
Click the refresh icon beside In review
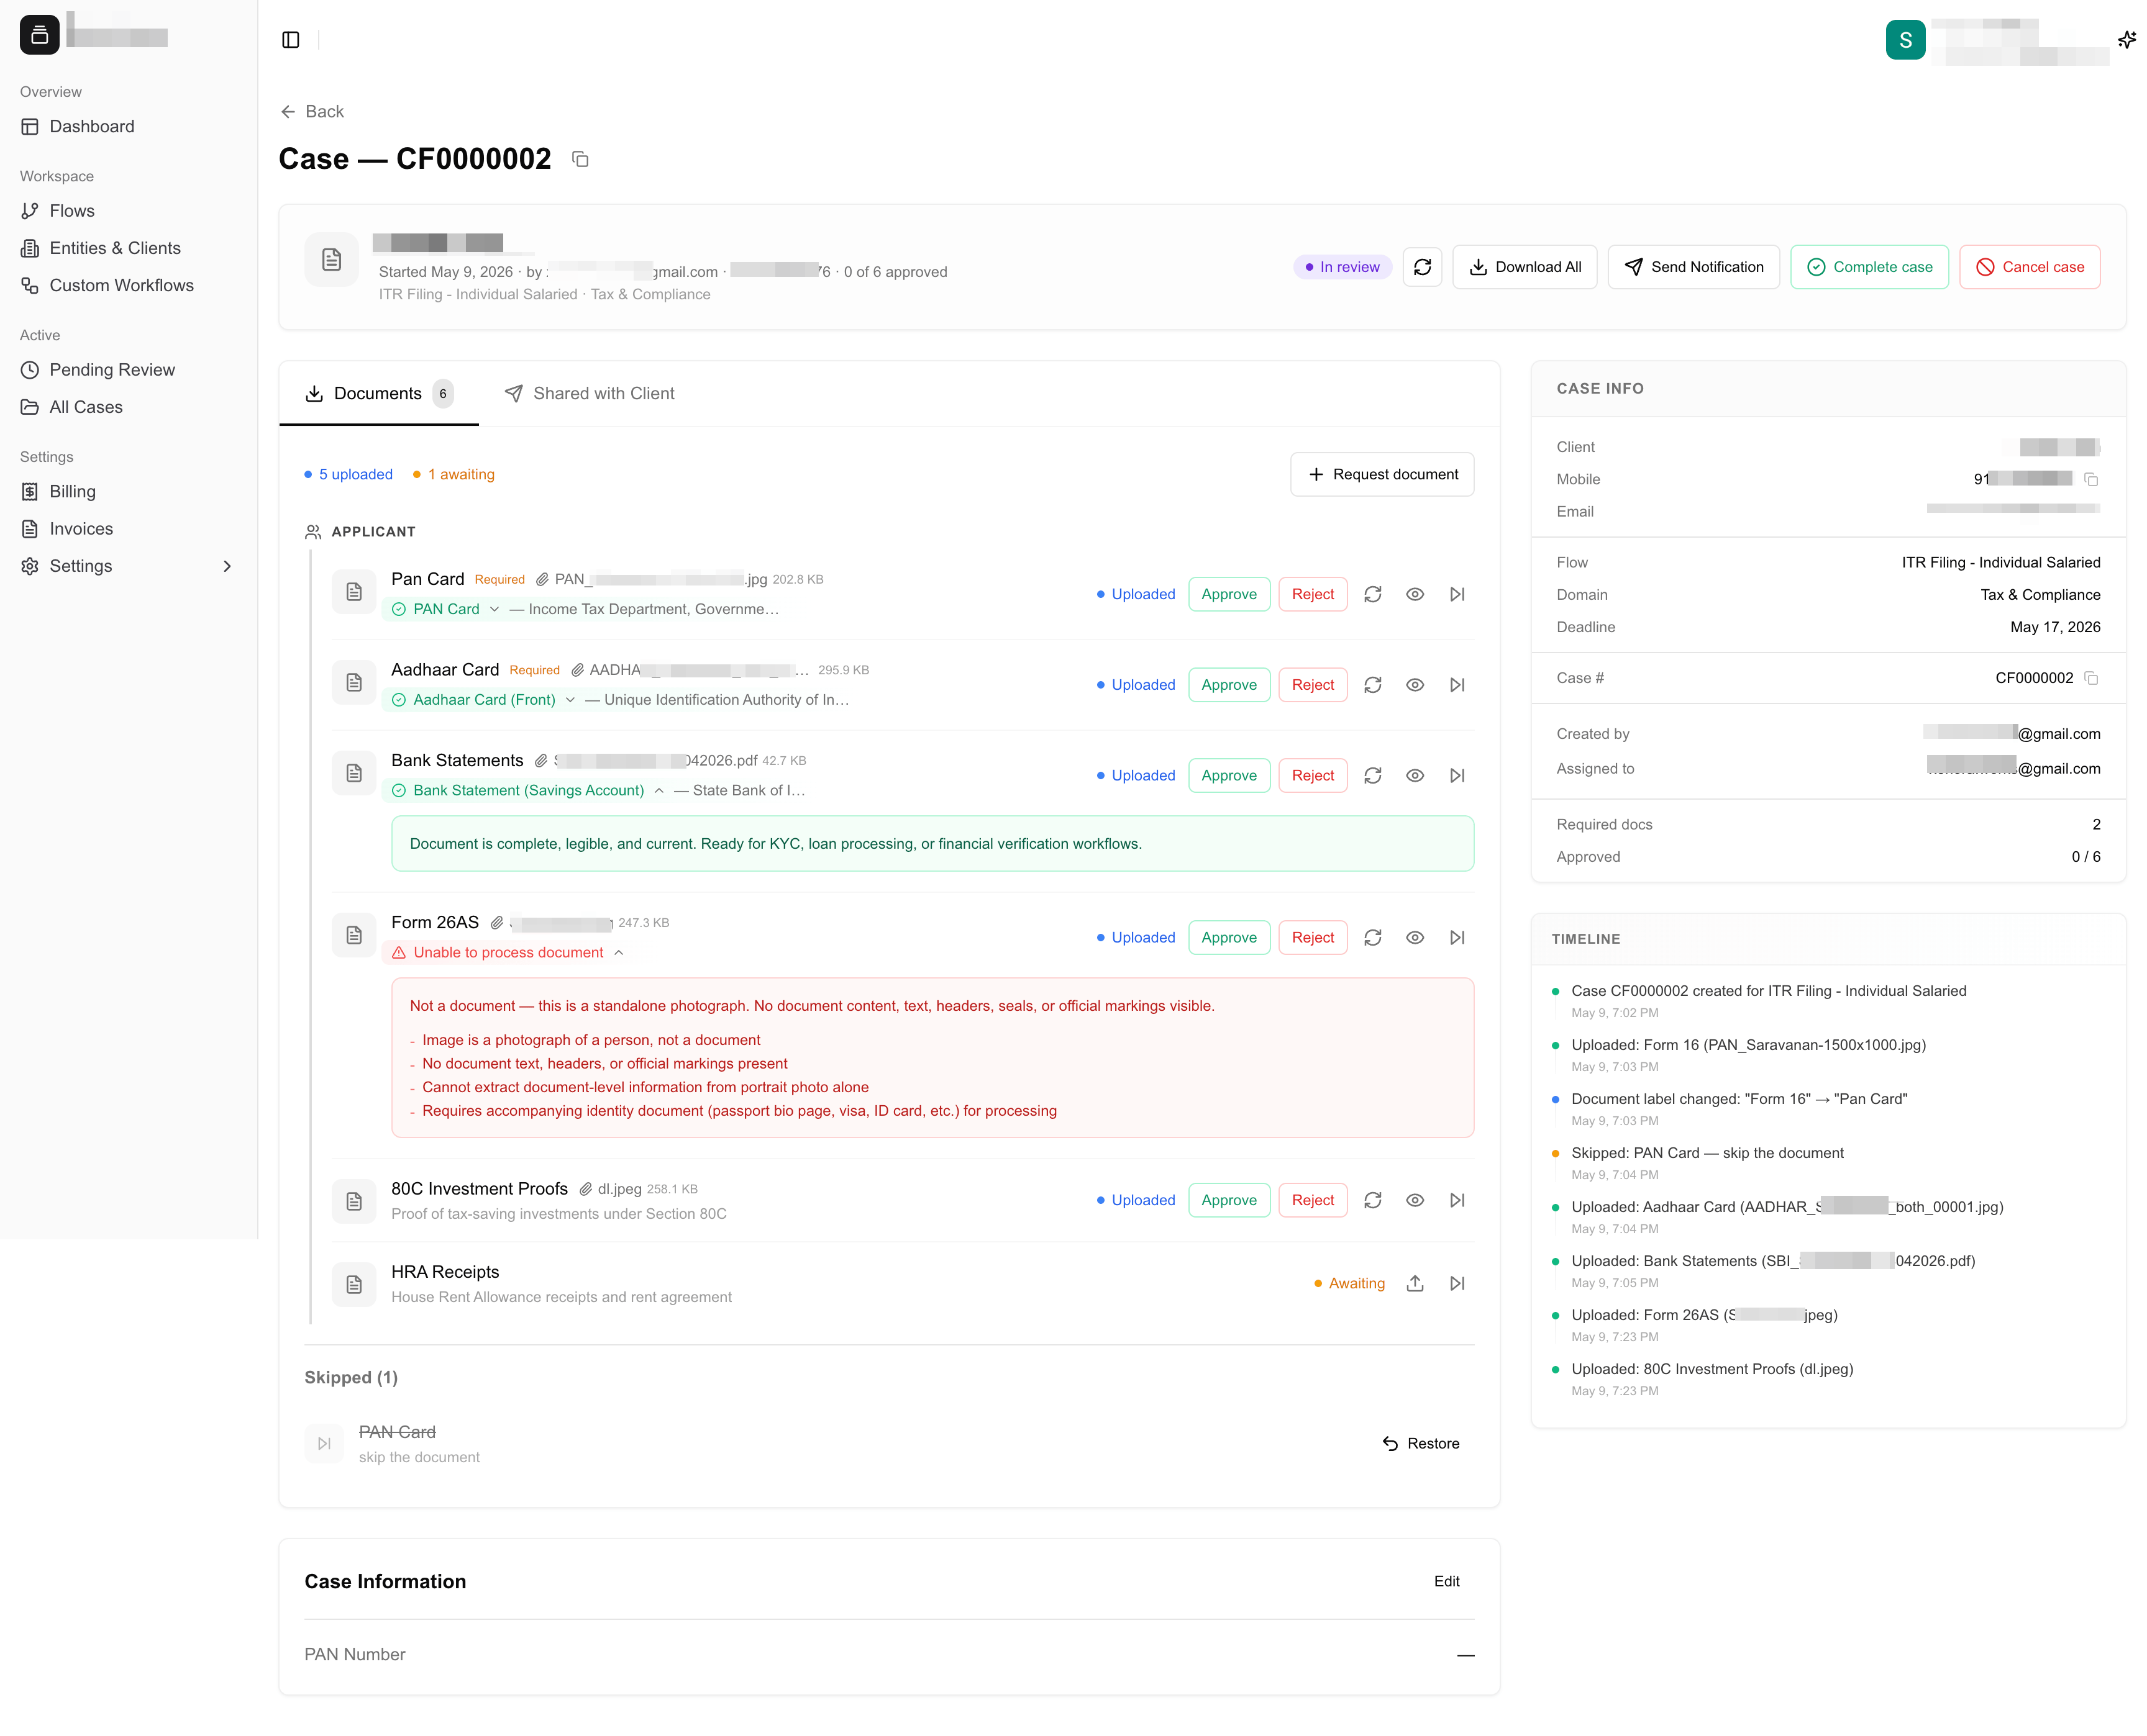click(1421, 267)
